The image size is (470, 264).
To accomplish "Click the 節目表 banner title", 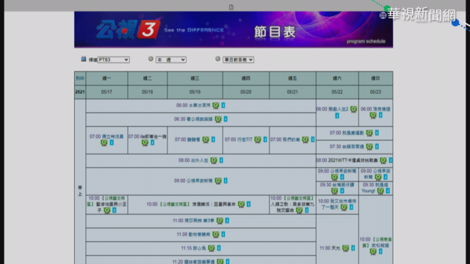I will tap(275, 32).
